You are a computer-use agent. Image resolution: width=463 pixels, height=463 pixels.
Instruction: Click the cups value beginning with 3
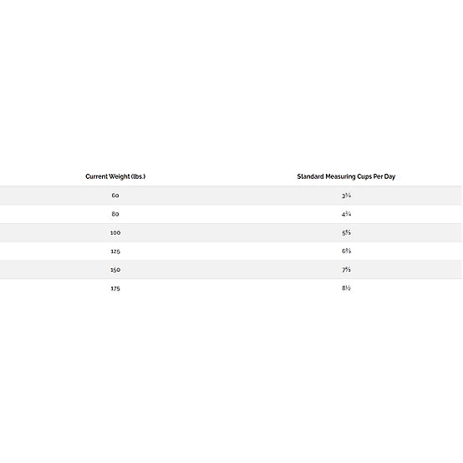[x=346, y=196]
